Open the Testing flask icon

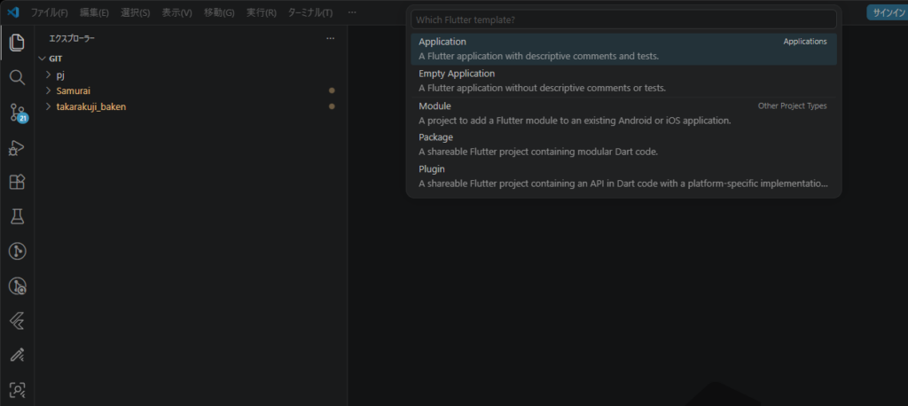click(x=17, y=216)
